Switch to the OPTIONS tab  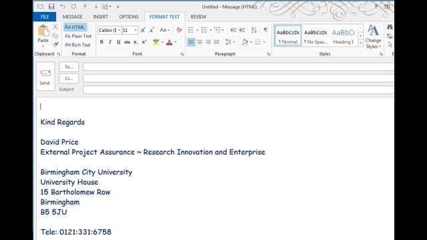coord(129,17)
